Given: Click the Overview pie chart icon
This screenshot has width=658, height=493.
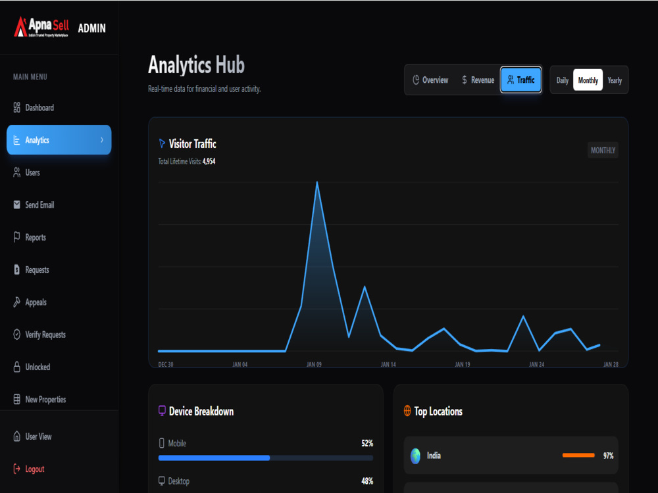Looking at the screenshot, I should coord(416,80).
